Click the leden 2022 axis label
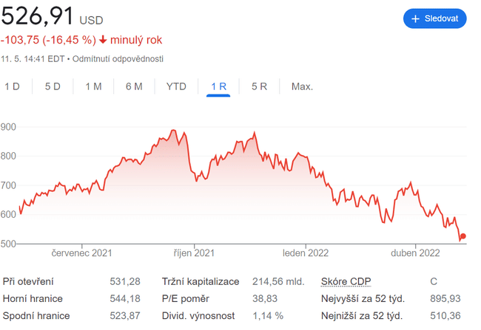 [x=304, y=253]
